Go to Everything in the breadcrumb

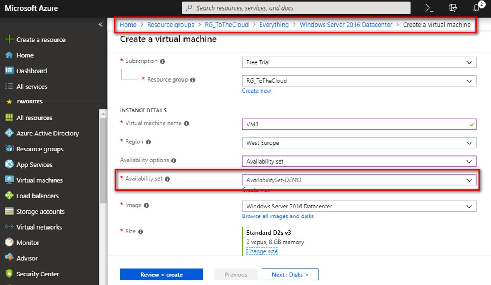(x=274, y=25)
